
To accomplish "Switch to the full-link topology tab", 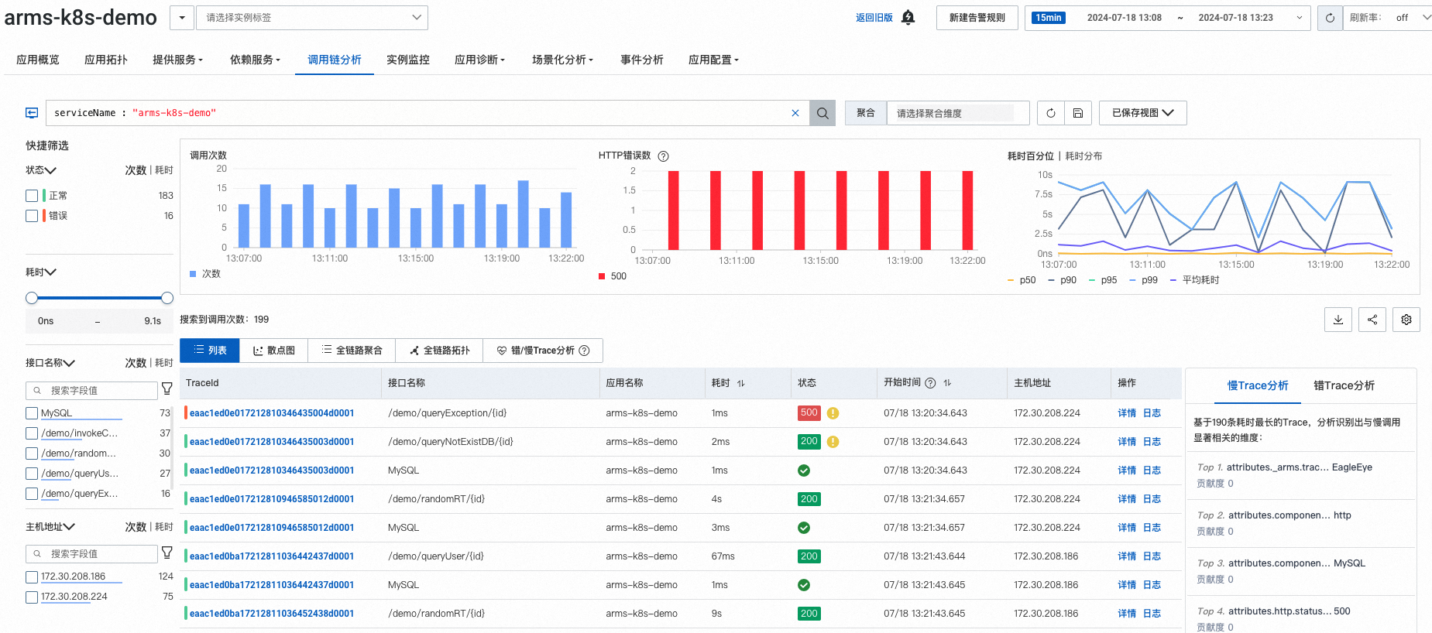I will [x=439, y=351].
